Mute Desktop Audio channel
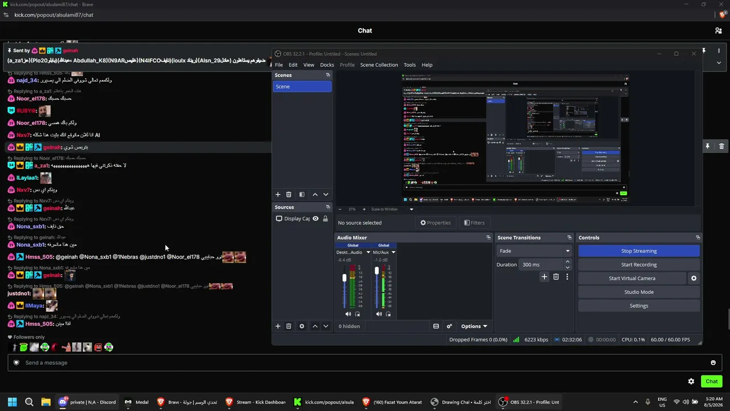This screenshot has height=411, width=730. (x=348, y=314)
